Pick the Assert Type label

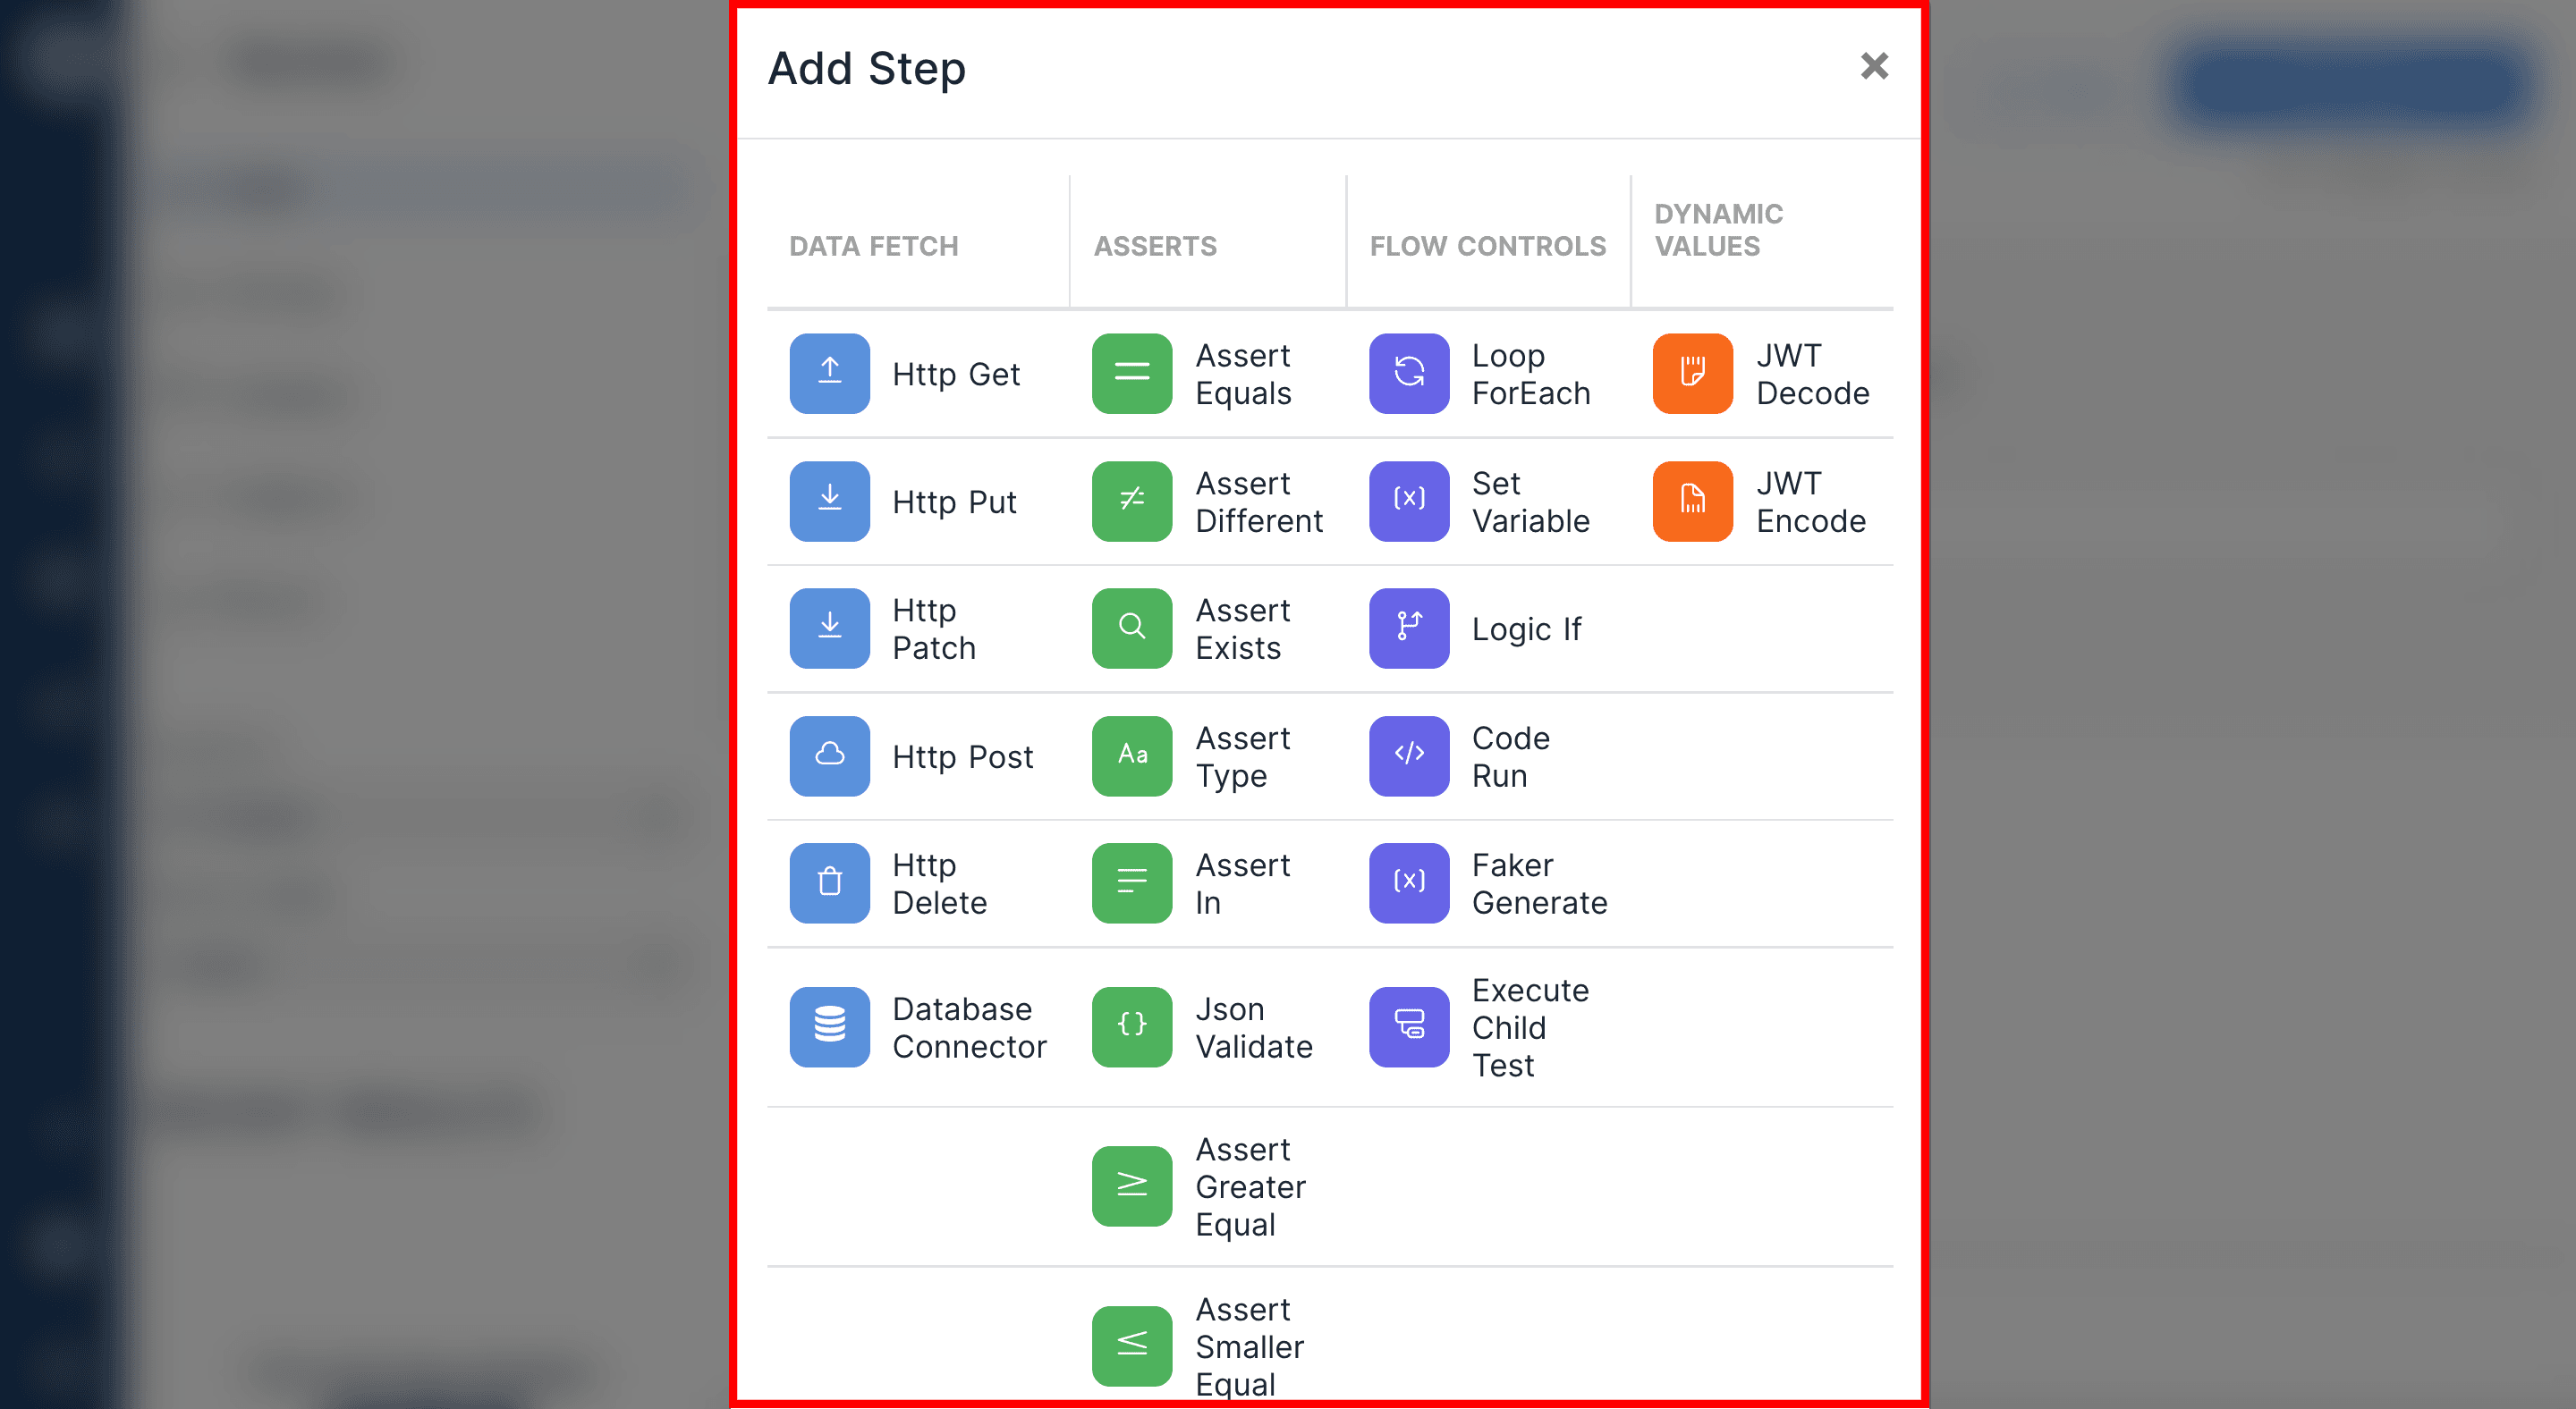pos(1243,756)
